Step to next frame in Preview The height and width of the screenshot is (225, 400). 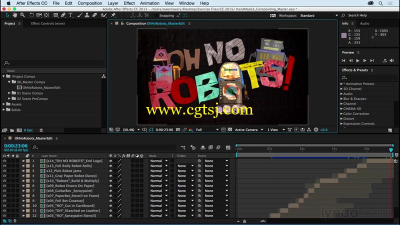pyautogui.click(x=364, y=60)
